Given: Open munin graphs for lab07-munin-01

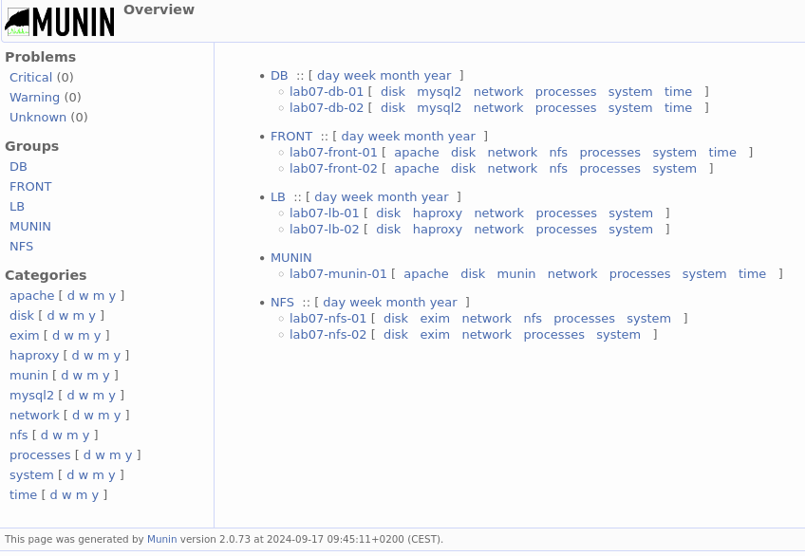Looking at the screenshot, I should [516, 274].
